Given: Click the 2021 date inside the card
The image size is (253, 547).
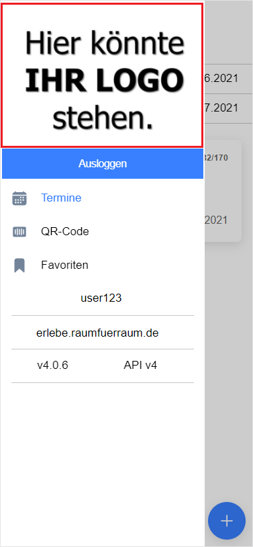Looking at the screenshot, I should pyautogui.click(x=216, y=220).
